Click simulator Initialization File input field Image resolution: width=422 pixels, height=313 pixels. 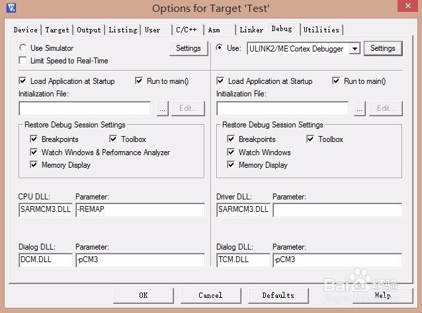(x=85, y=108)
